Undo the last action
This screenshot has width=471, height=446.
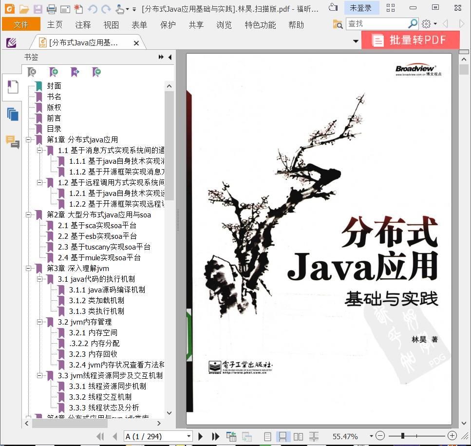click(x=93, y=9)
